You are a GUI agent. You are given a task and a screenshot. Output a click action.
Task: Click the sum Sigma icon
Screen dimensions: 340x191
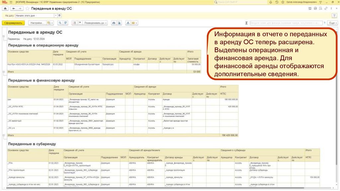tap(246, 23)
